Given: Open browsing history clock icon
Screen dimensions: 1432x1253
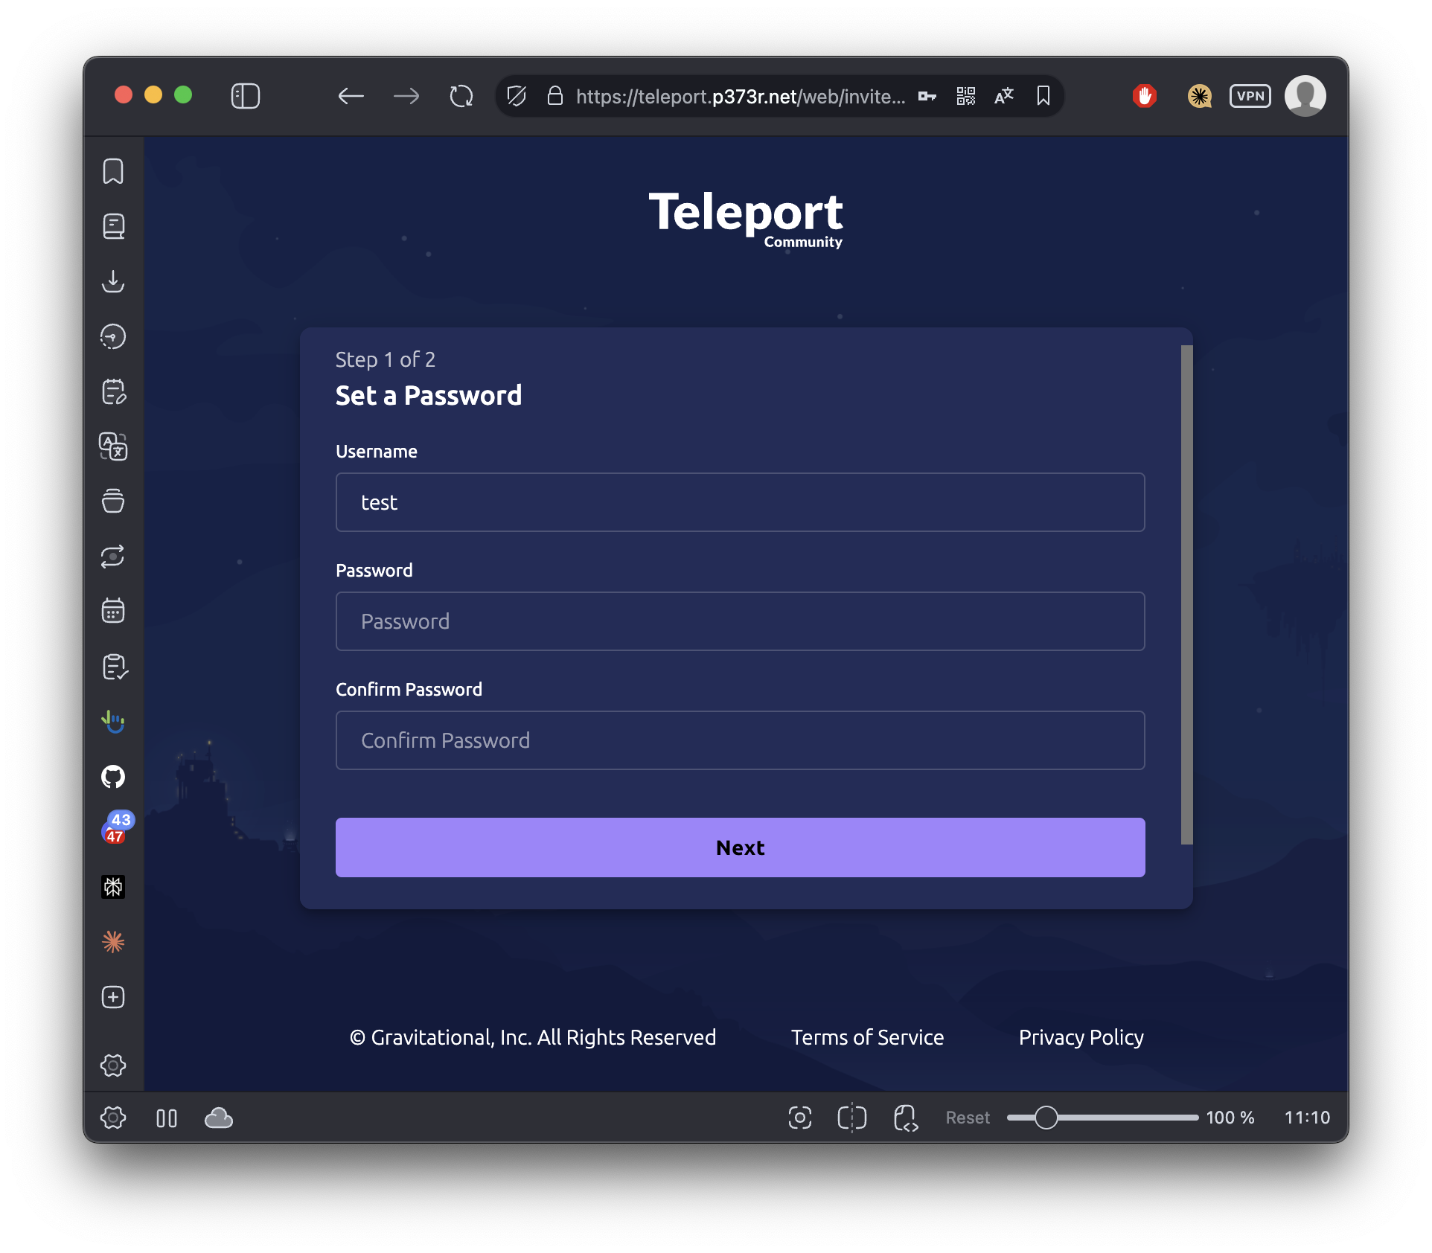Looking at the screenshot, I should point(113,336).
